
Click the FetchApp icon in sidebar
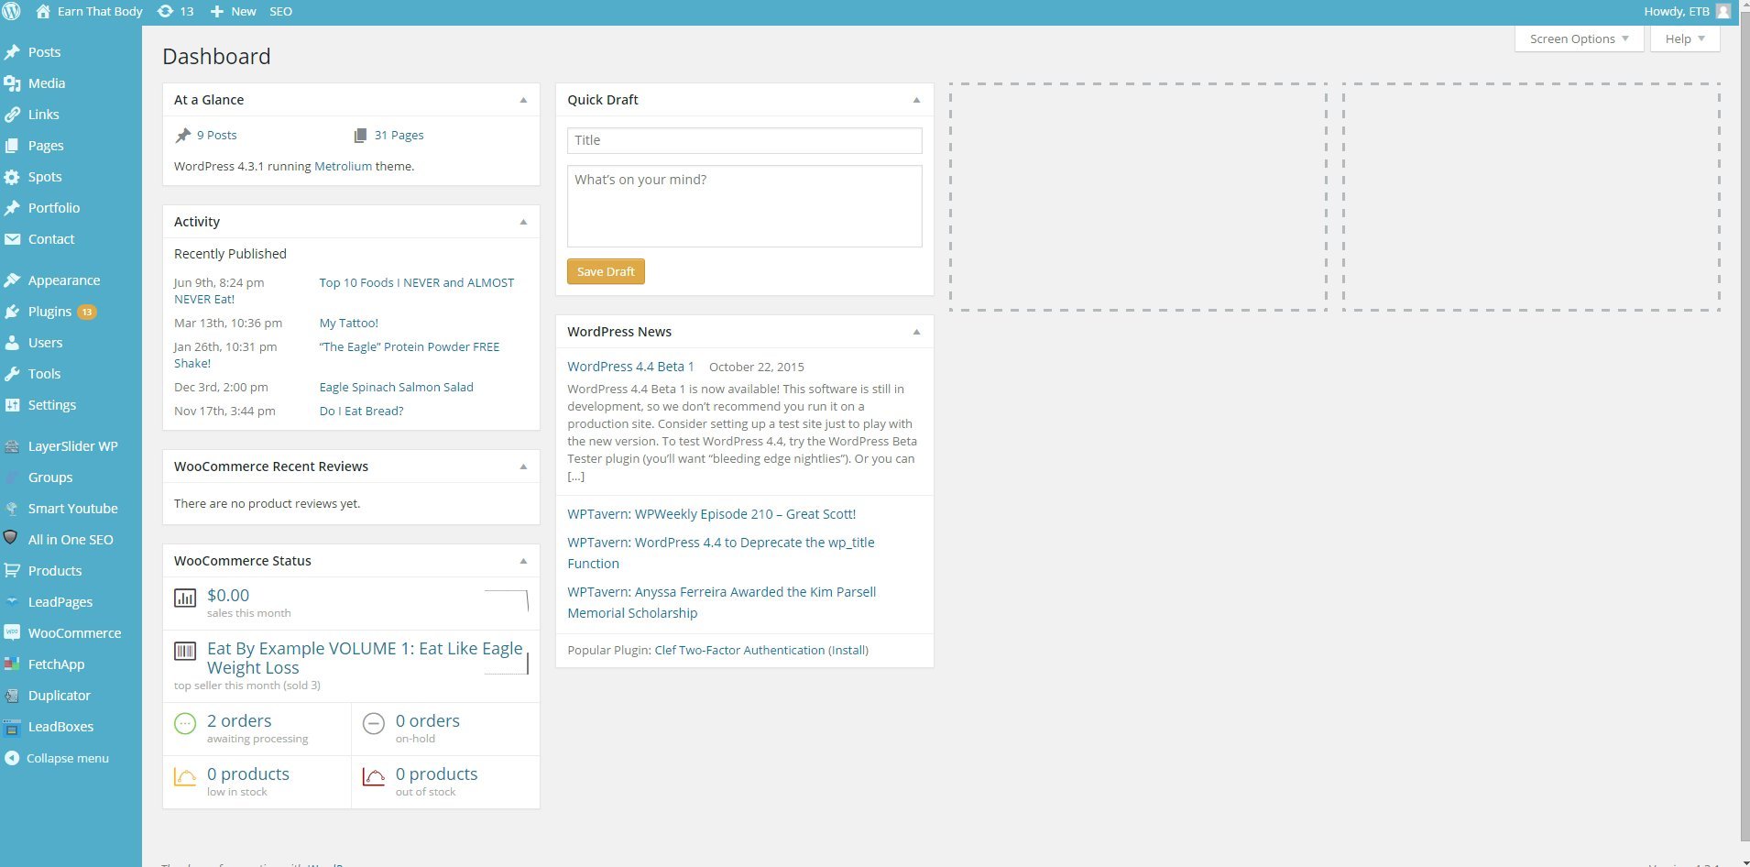12,664
